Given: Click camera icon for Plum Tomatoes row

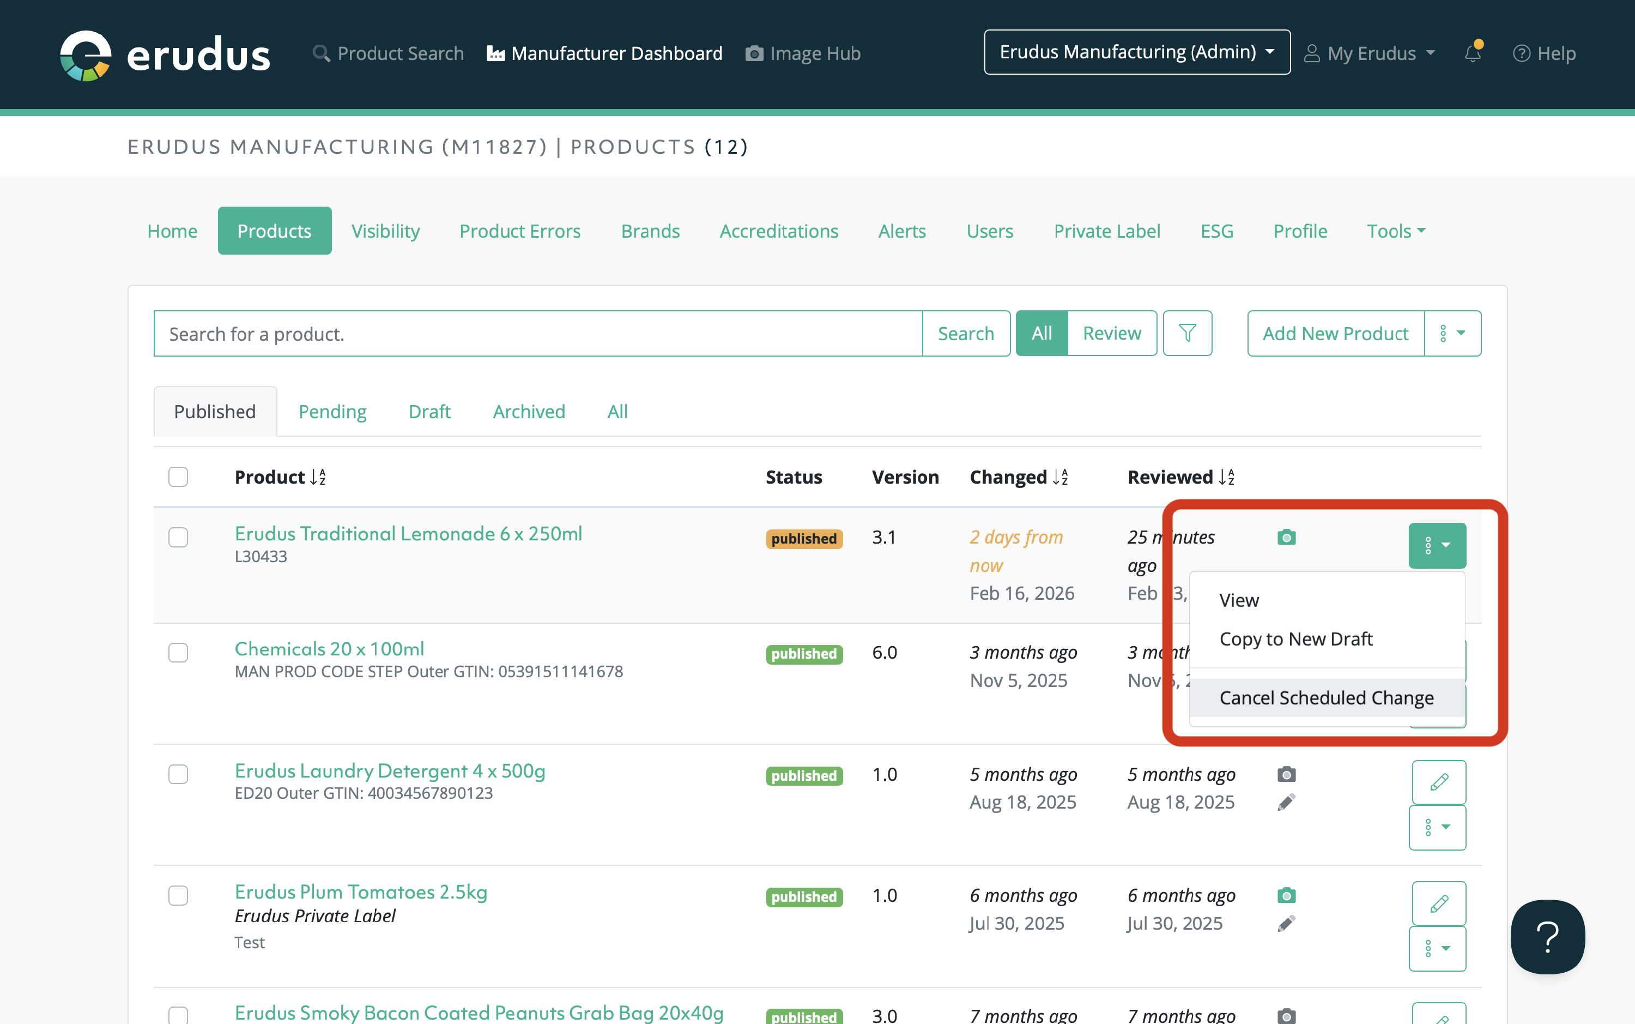Looking at the screenshot, I should point(1286,895).
